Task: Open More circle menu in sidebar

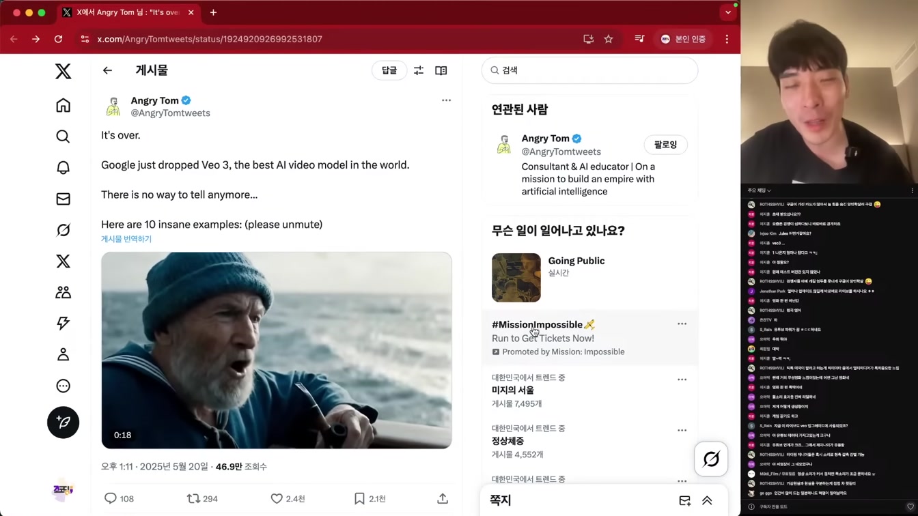Action: pyautogui.click(x=63, y=386)
